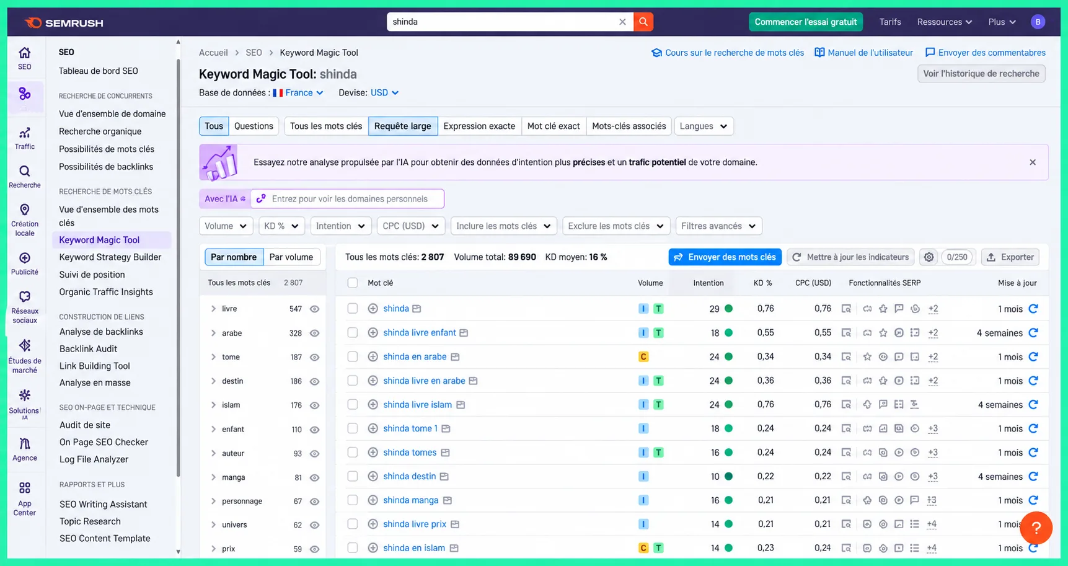Viewport: 1068px width, 566px height.
Task: Open the Agence section icon
Action: (25, 449)
